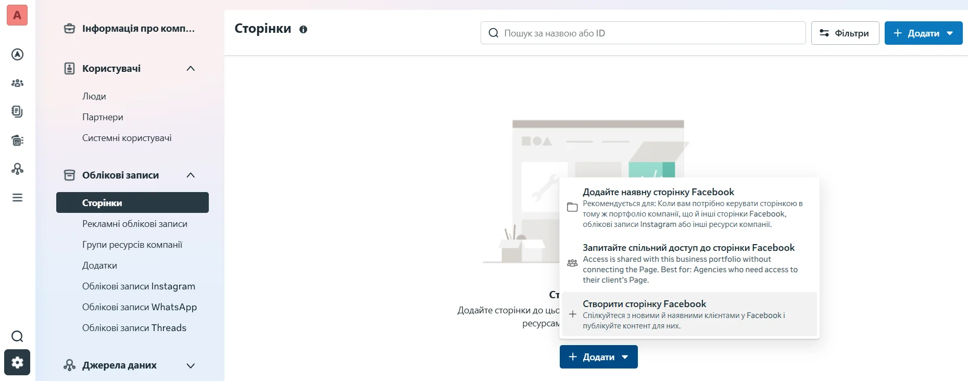968x381 pixels.
Task: Toggle the bottom Додати dropdown button
Action: click(598, 357)
